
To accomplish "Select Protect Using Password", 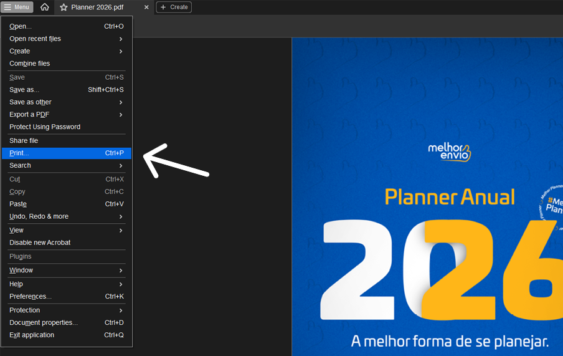I will [x=67, y=127].
